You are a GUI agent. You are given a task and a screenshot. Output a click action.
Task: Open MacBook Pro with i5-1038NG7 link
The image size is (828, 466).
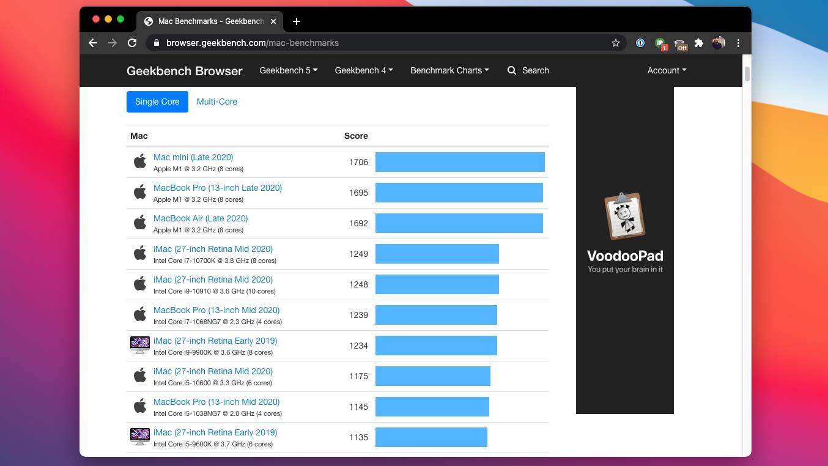[216, 402]
